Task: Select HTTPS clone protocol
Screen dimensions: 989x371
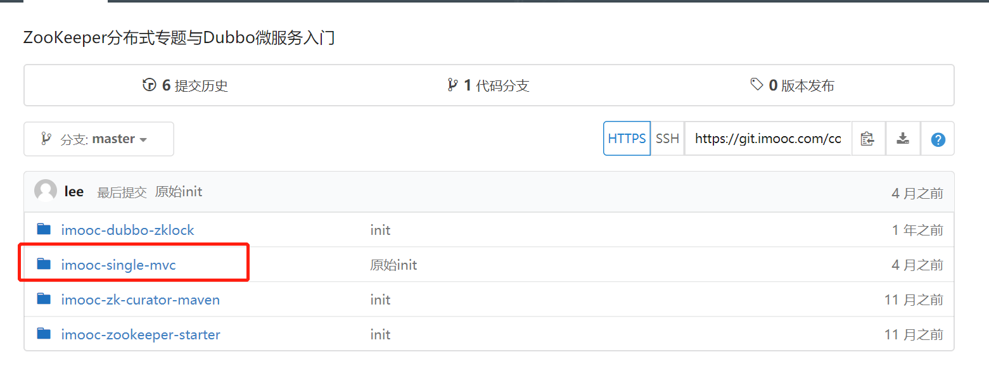Action: (627, 139)
